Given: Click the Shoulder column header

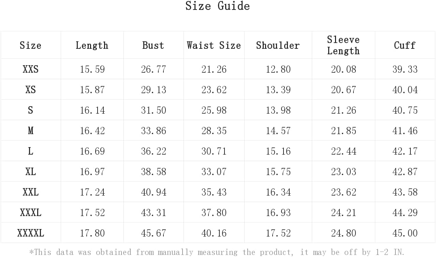Looking at the screenshot, I should coord(278,45).
